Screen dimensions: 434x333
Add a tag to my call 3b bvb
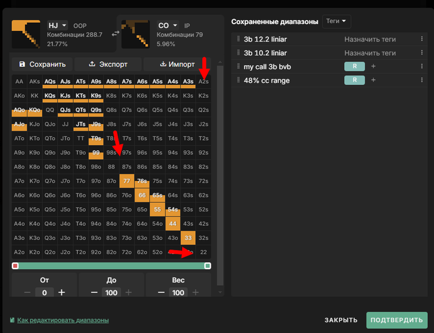(373, 66)
